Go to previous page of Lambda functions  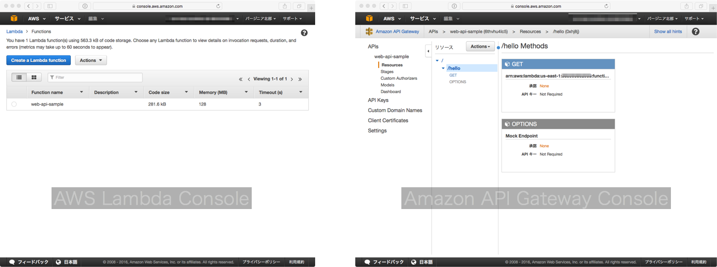tap(249, 79)
